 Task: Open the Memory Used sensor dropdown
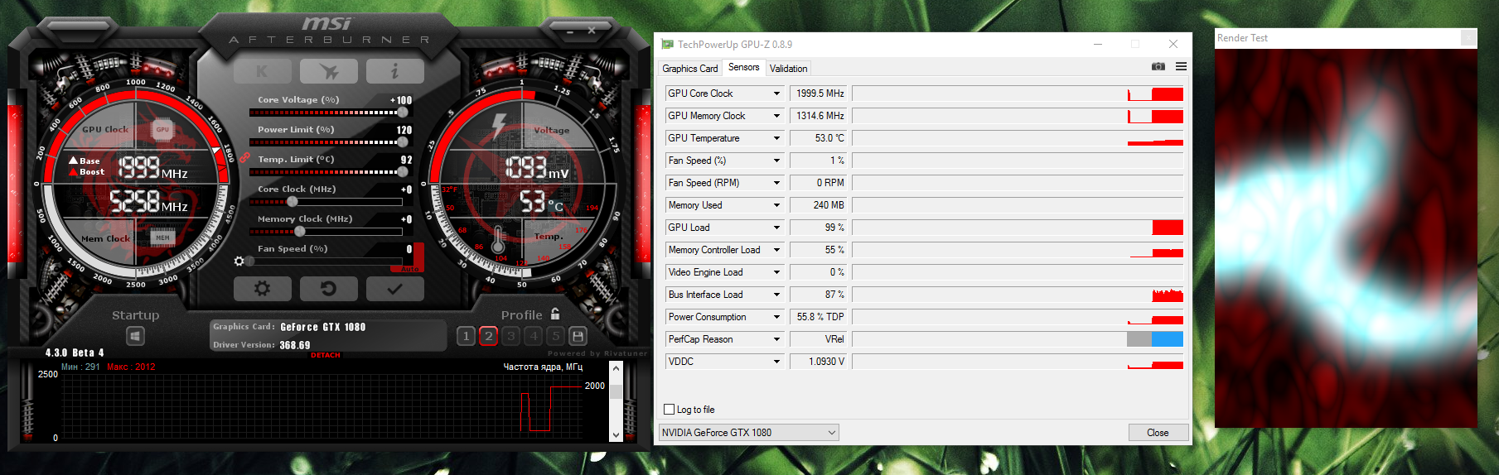coord(776,205)
